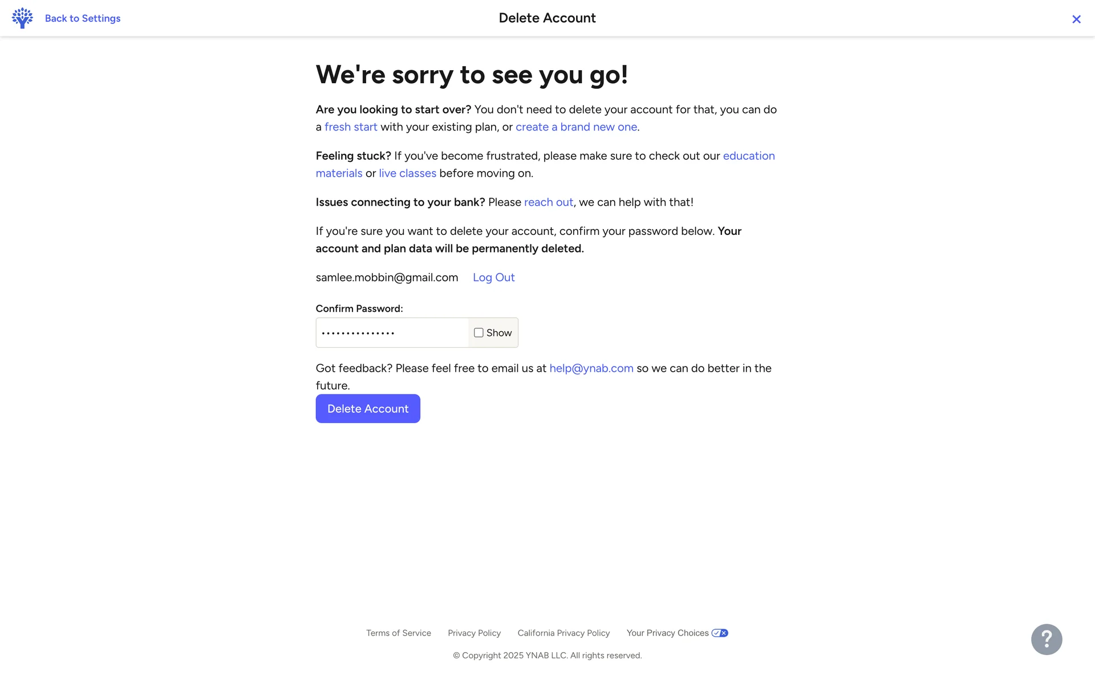Email help@ynab.com via the link
Image resolution: width=1095 pixels, height=684 pixels.
(x=591, y=368)
